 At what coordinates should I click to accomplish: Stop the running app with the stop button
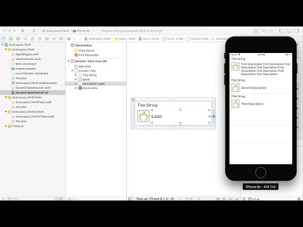pyautogui.click(x=34, y=31)
